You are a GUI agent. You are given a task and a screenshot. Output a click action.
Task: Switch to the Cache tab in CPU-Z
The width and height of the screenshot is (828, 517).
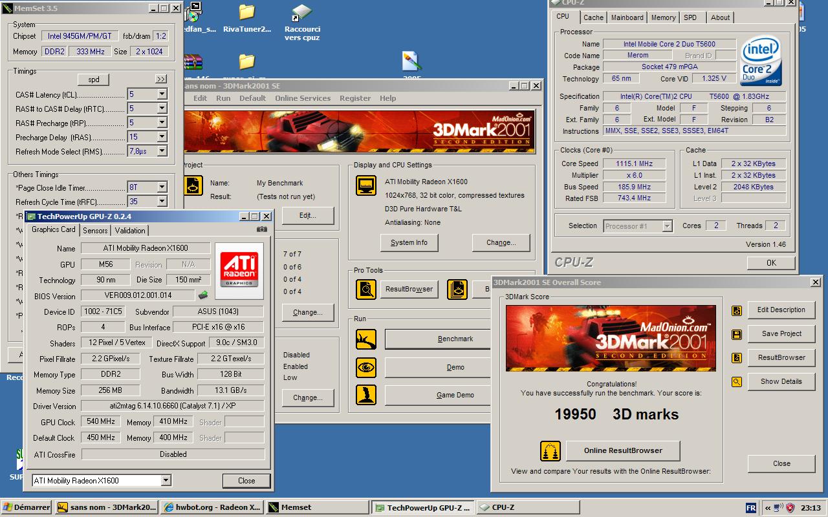[x=593, y=18]
